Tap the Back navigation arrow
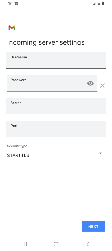 tap(87, 244)
